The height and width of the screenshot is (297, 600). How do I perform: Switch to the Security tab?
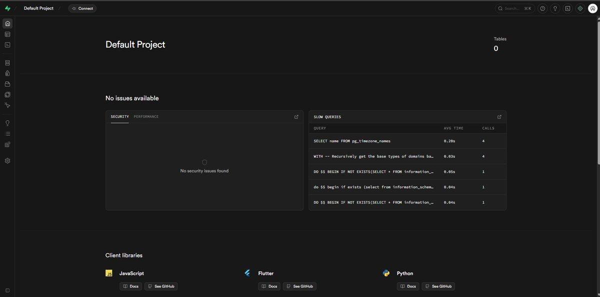coord(120,116)
